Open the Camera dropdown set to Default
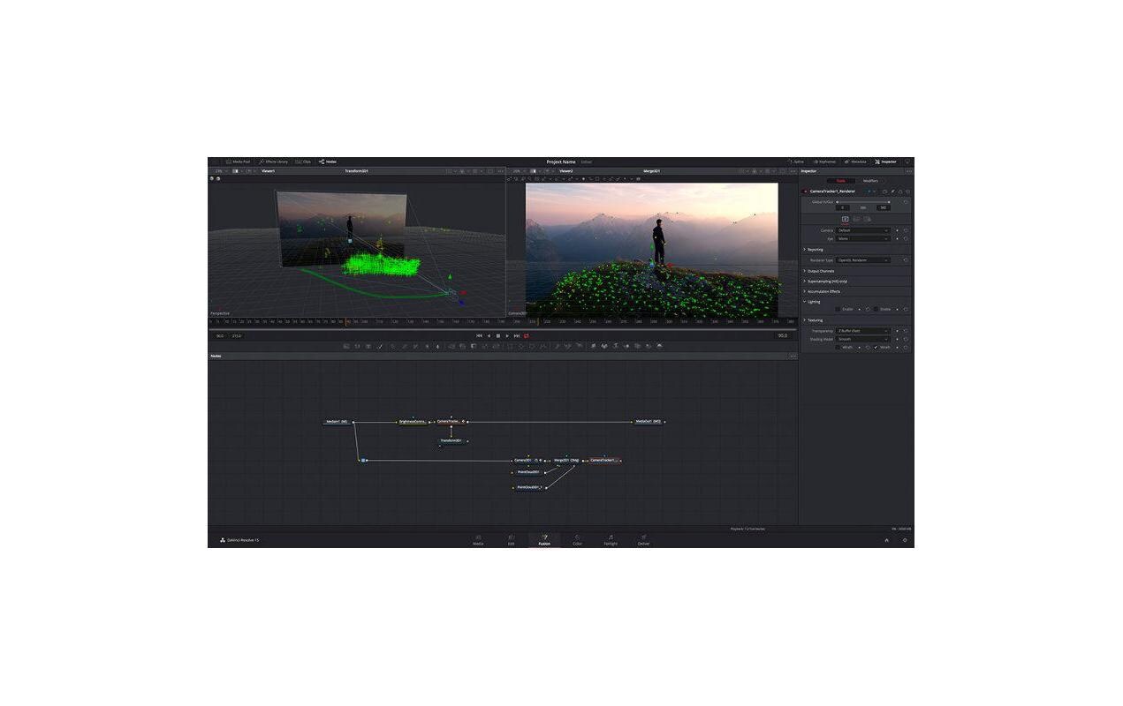This screenshot has height=706, width=1123. pyautogui.click(x=863, y=230)
